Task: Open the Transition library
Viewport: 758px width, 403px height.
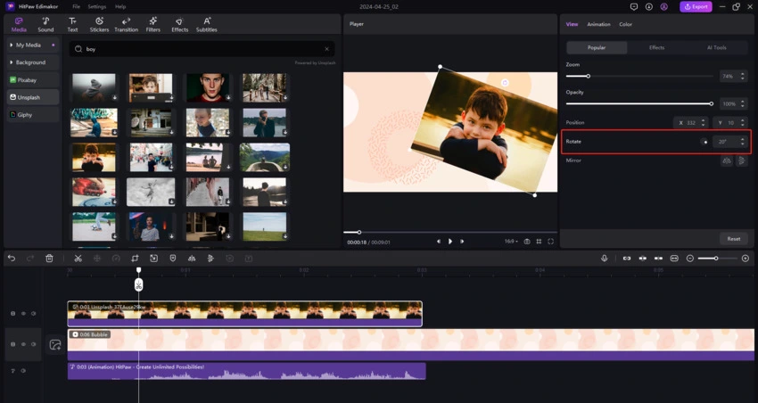Action: click(126, 24)
